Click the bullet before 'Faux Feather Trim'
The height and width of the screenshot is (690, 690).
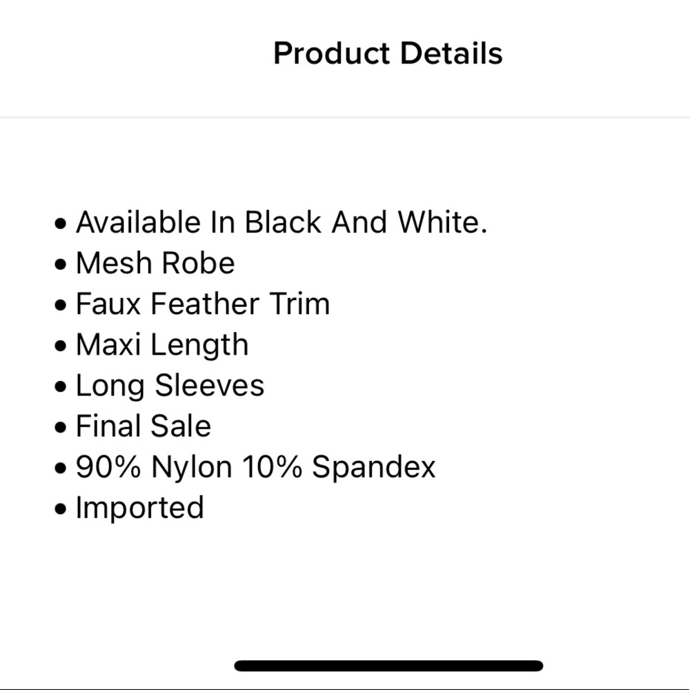[x=62, y=306]
